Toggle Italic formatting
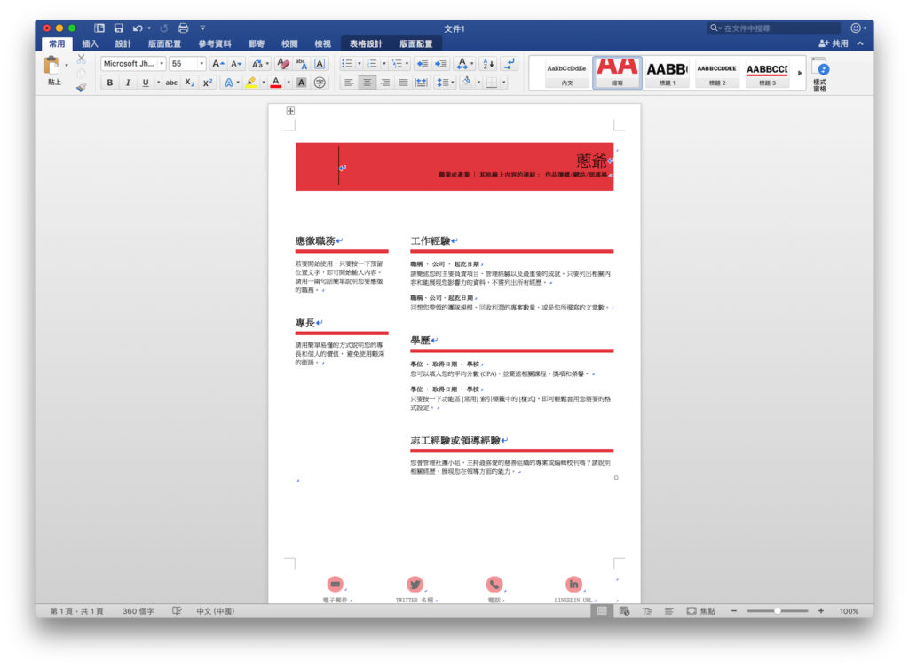The width and height of the screenshot is (909, 668). tap(128, 83)
